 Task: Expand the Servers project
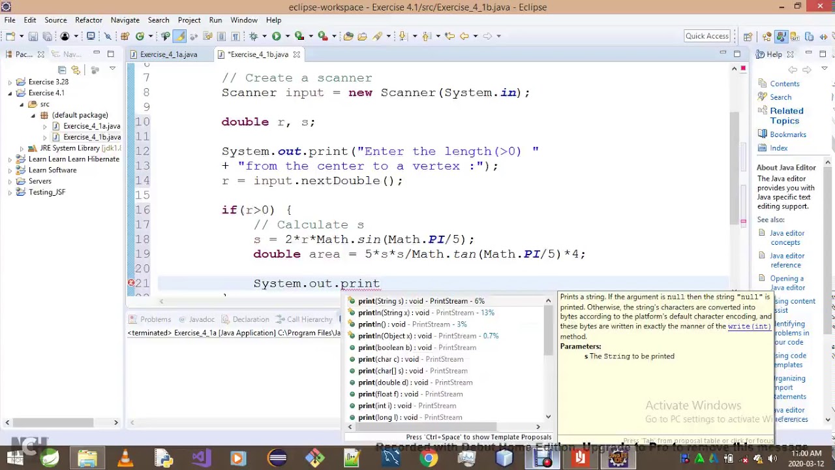pos(10,181)
